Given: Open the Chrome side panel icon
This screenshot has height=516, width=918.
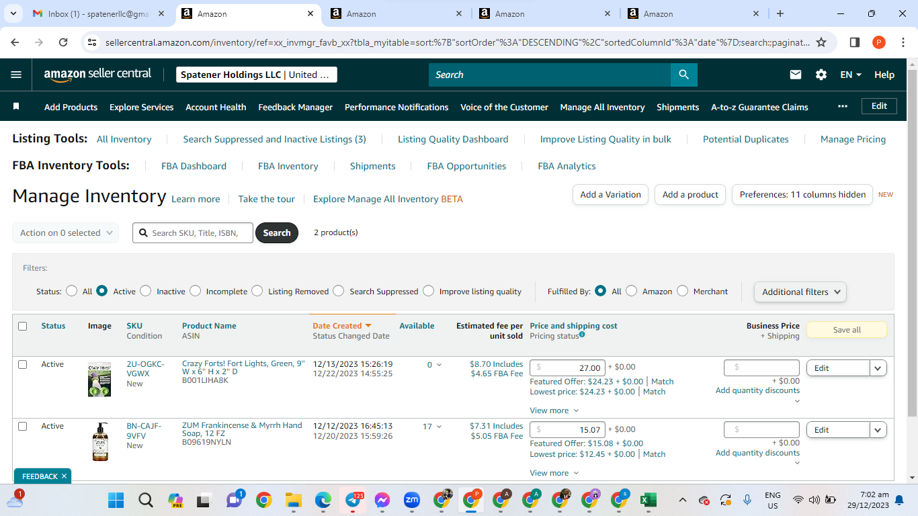Looking at the screenshot, I should pos(855,42).
